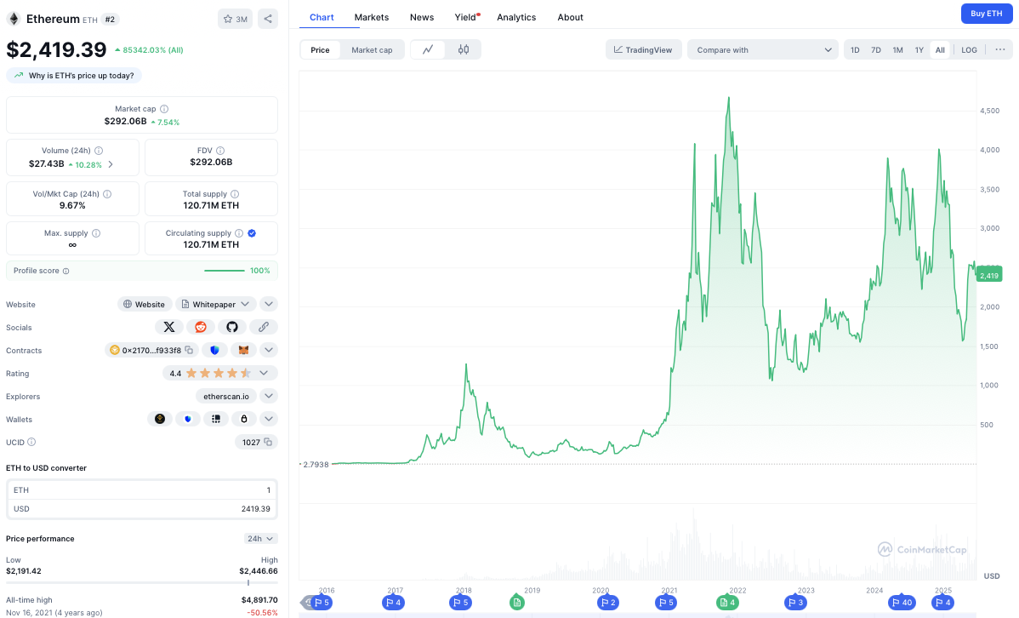Click the info icon next to UCID

pyautogui.click(x=31, y=443)
